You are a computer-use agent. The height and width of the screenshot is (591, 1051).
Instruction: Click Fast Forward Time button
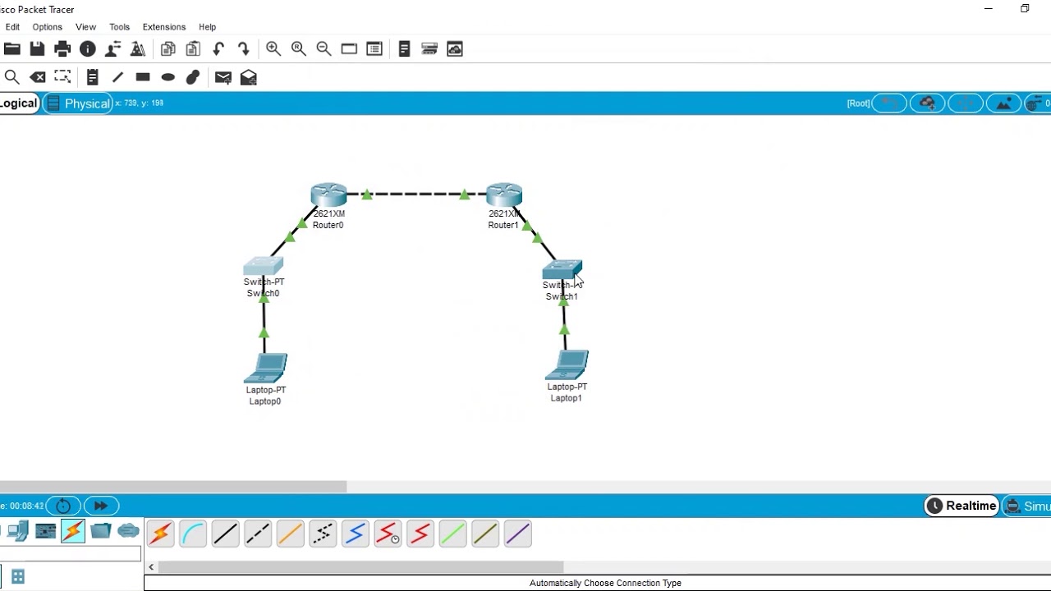[101, 506]
